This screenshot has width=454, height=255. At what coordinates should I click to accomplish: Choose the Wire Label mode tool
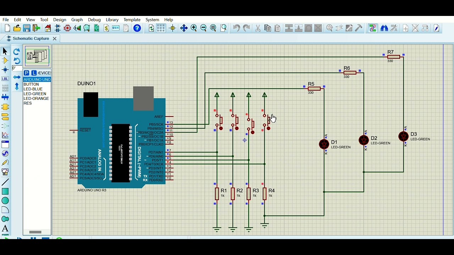(5, 79)
